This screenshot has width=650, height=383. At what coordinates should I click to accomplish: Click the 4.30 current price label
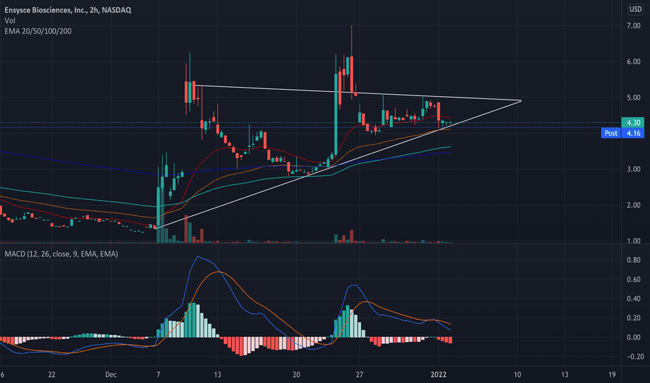[633, 123]
